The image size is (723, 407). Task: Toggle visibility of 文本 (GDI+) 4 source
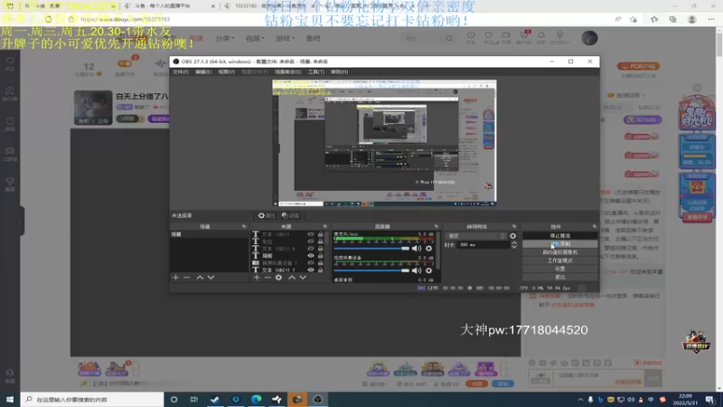(311, 248)
